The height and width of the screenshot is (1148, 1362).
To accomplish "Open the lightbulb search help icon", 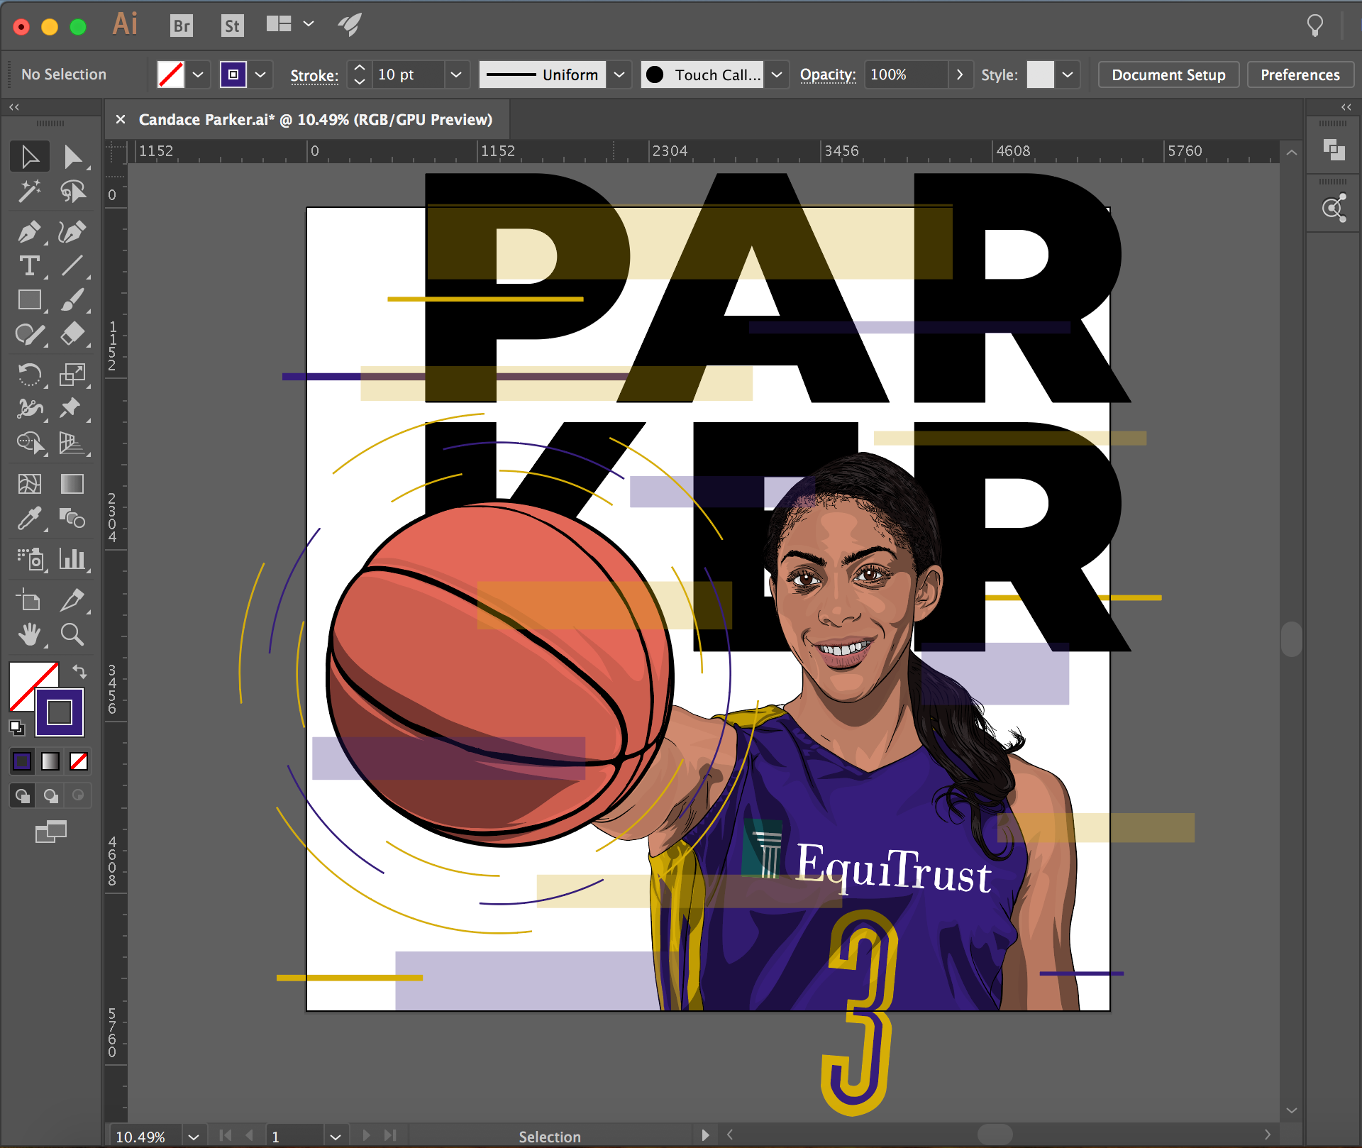I will coord(1314,26).
